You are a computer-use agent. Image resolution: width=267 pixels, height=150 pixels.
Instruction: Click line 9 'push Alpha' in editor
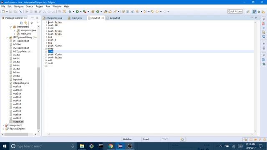tap(55, 46)
